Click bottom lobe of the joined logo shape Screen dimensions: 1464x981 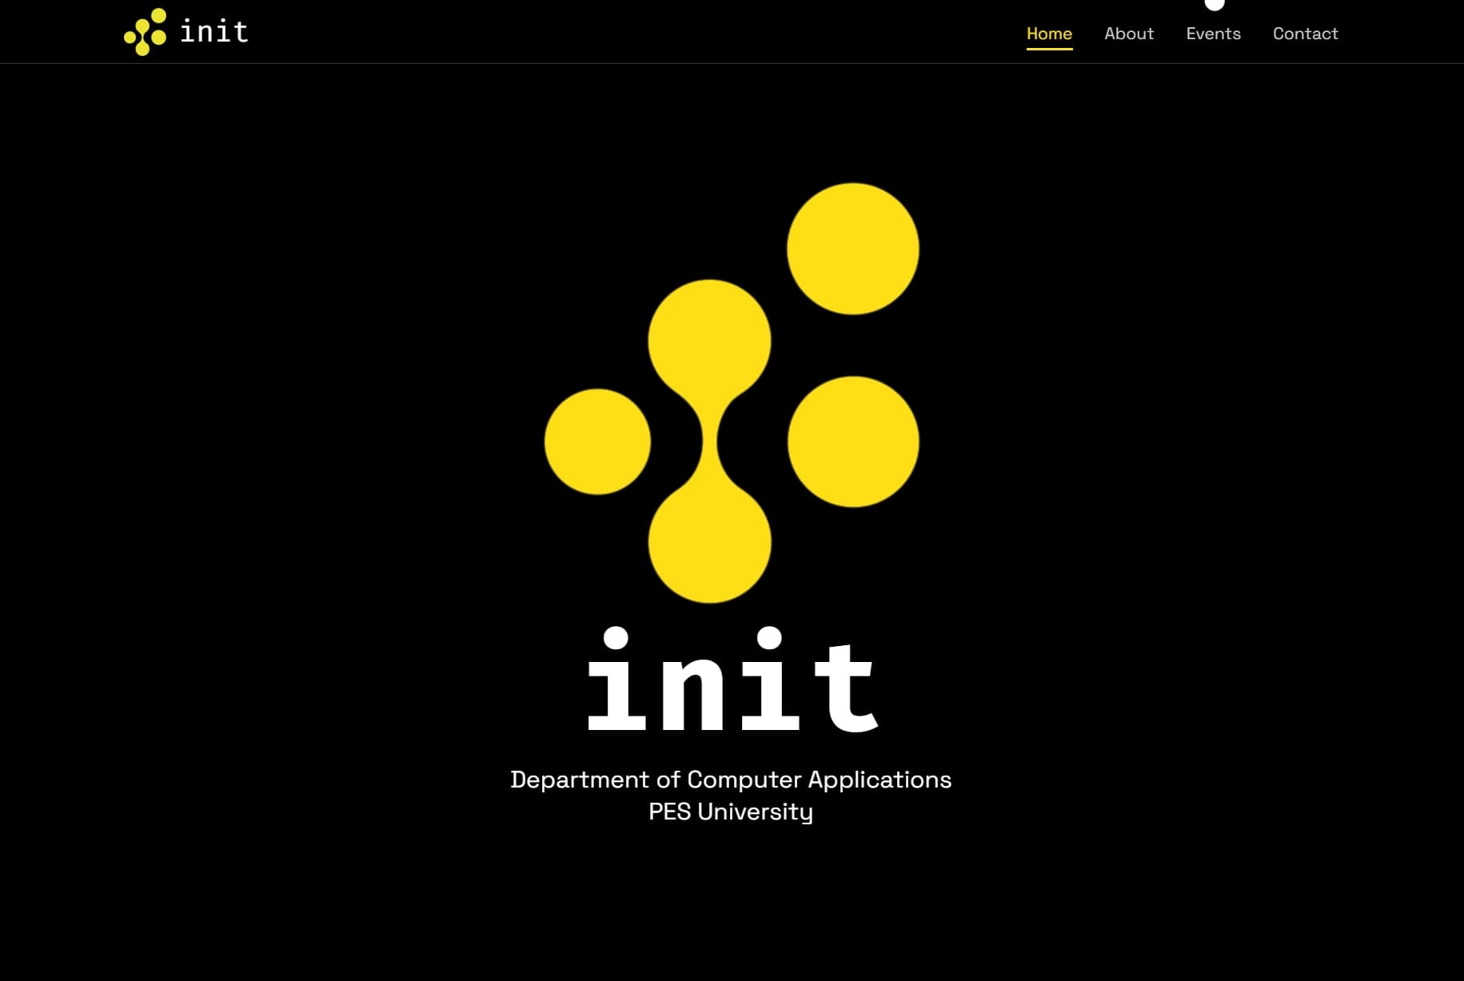(x=709, y=542)
